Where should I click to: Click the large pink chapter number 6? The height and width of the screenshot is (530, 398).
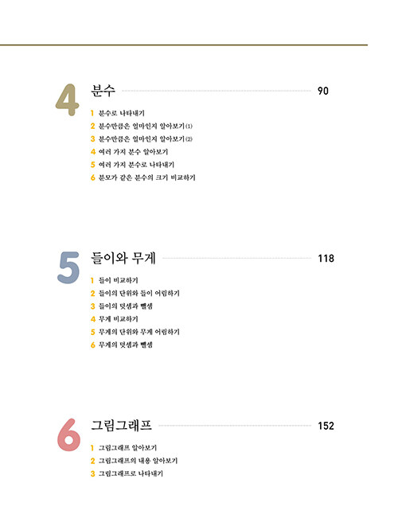click(68, 435)
